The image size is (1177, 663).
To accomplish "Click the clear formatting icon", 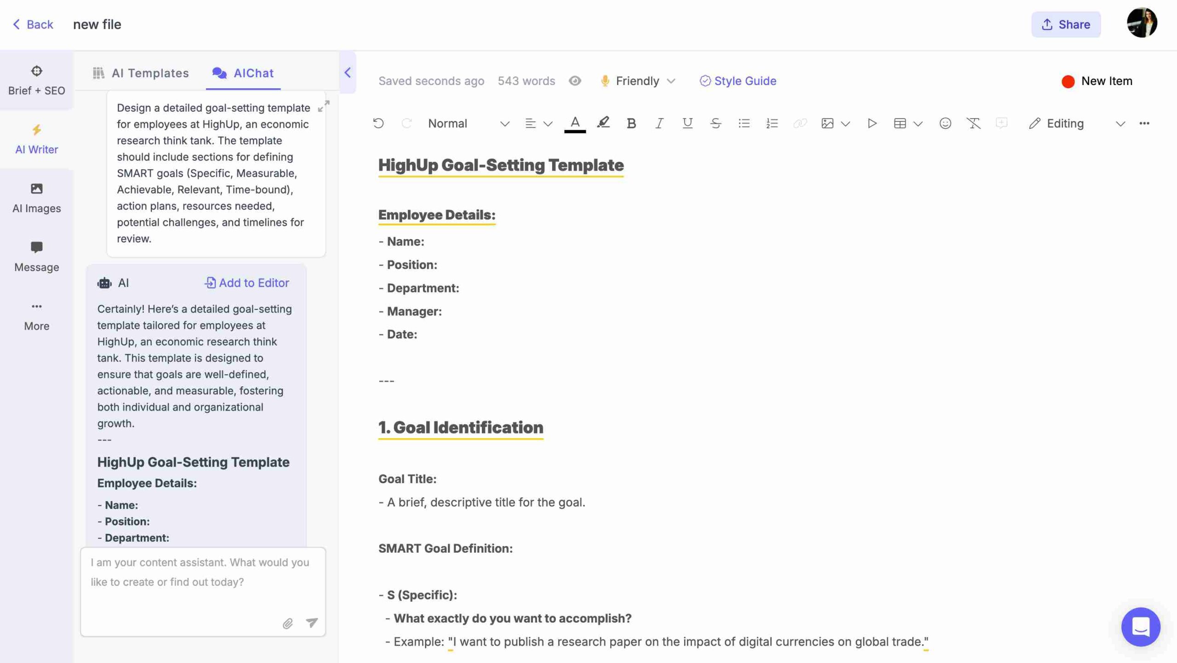I will (973, 123).
